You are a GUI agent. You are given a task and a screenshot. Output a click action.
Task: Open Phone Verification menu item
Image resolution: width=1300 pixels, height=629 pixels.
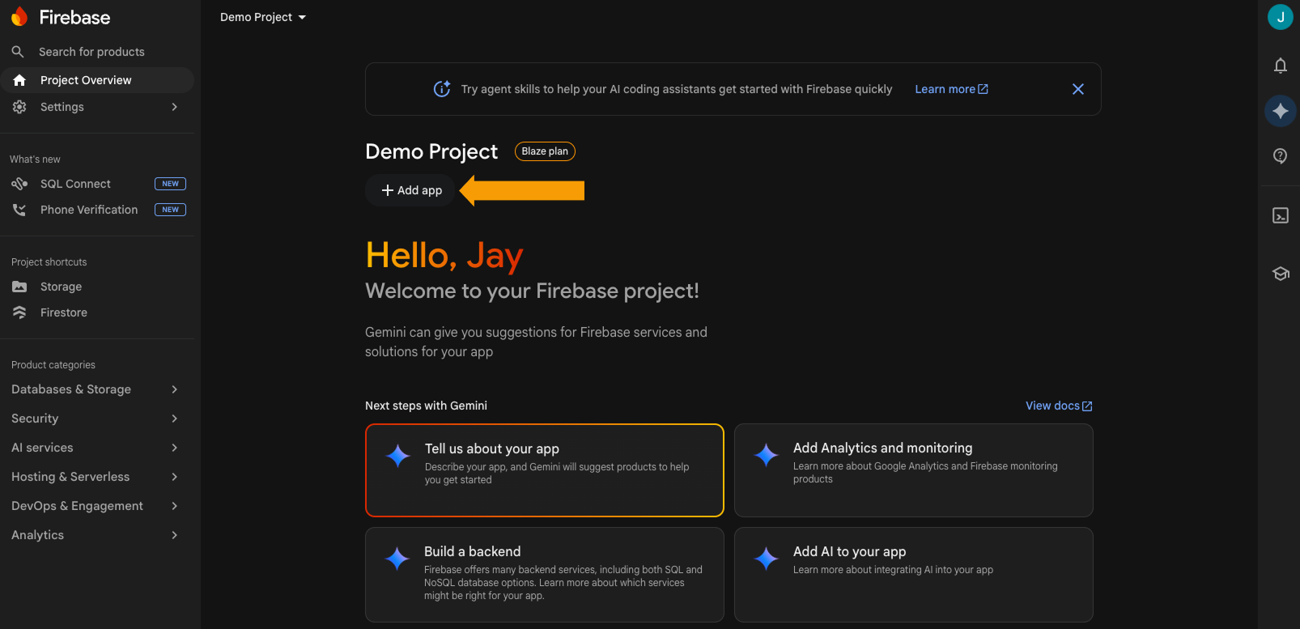[97, 210]
